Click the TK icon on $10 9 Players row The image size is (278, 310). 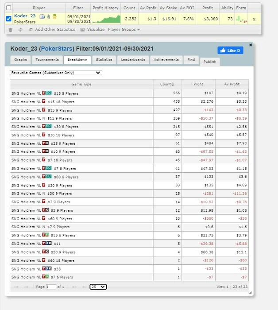(x=45, y=151)
